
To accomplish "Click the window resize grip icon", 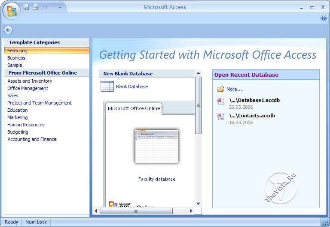I will (327, 223).
